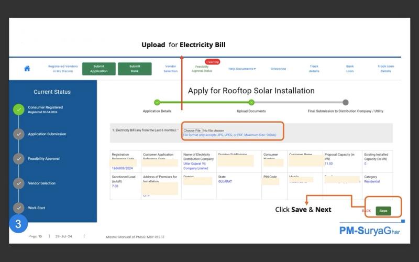The image size is (419, 262).
Task: Click the state value GUJARAT
Action: click(225, 181)
